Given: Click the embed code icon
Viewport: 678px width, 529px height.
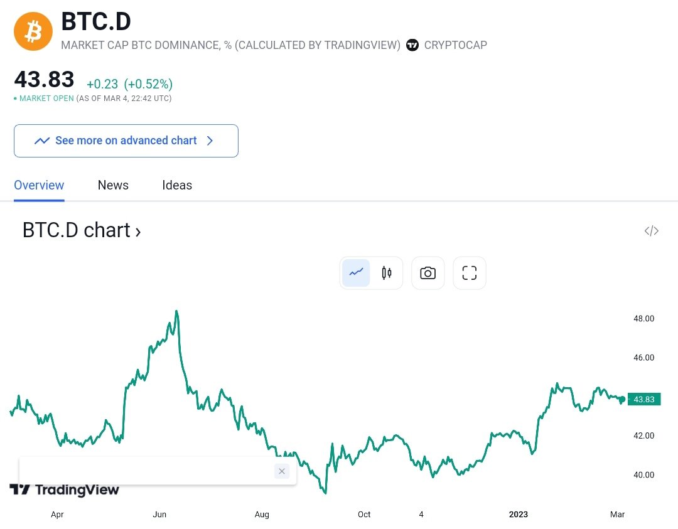Looking at the screenshot, I should (x=652, y=231).
